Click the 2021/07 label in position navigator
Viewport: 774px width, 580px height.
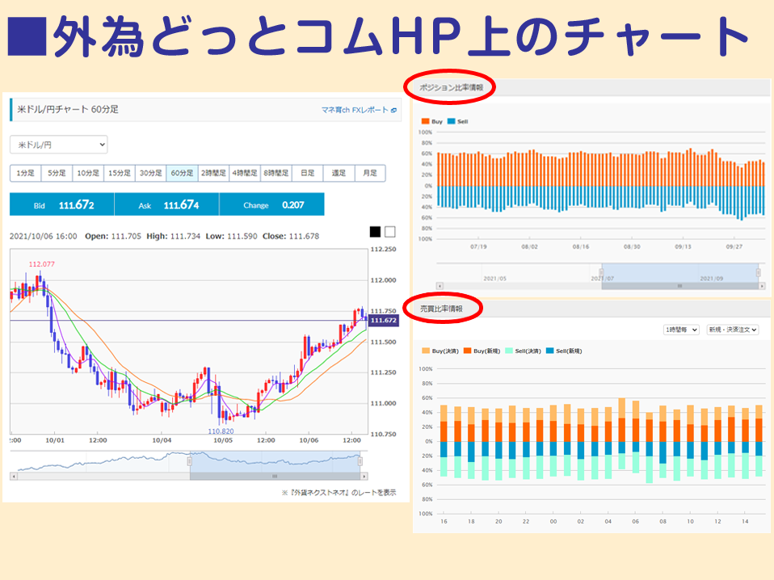click(x=603, y=279)
